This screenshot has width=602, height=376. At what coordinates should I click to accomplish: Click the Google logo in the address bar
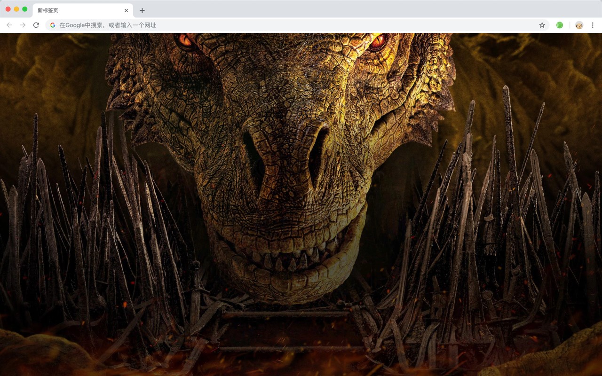[53, 25]
